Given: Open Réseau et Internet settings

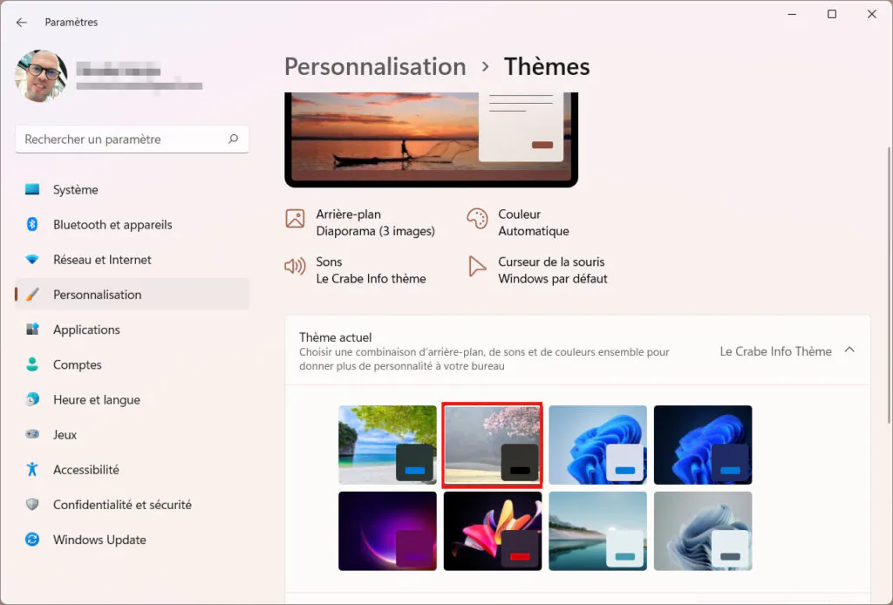Looking at the screenshot, I should click(133, 260).
